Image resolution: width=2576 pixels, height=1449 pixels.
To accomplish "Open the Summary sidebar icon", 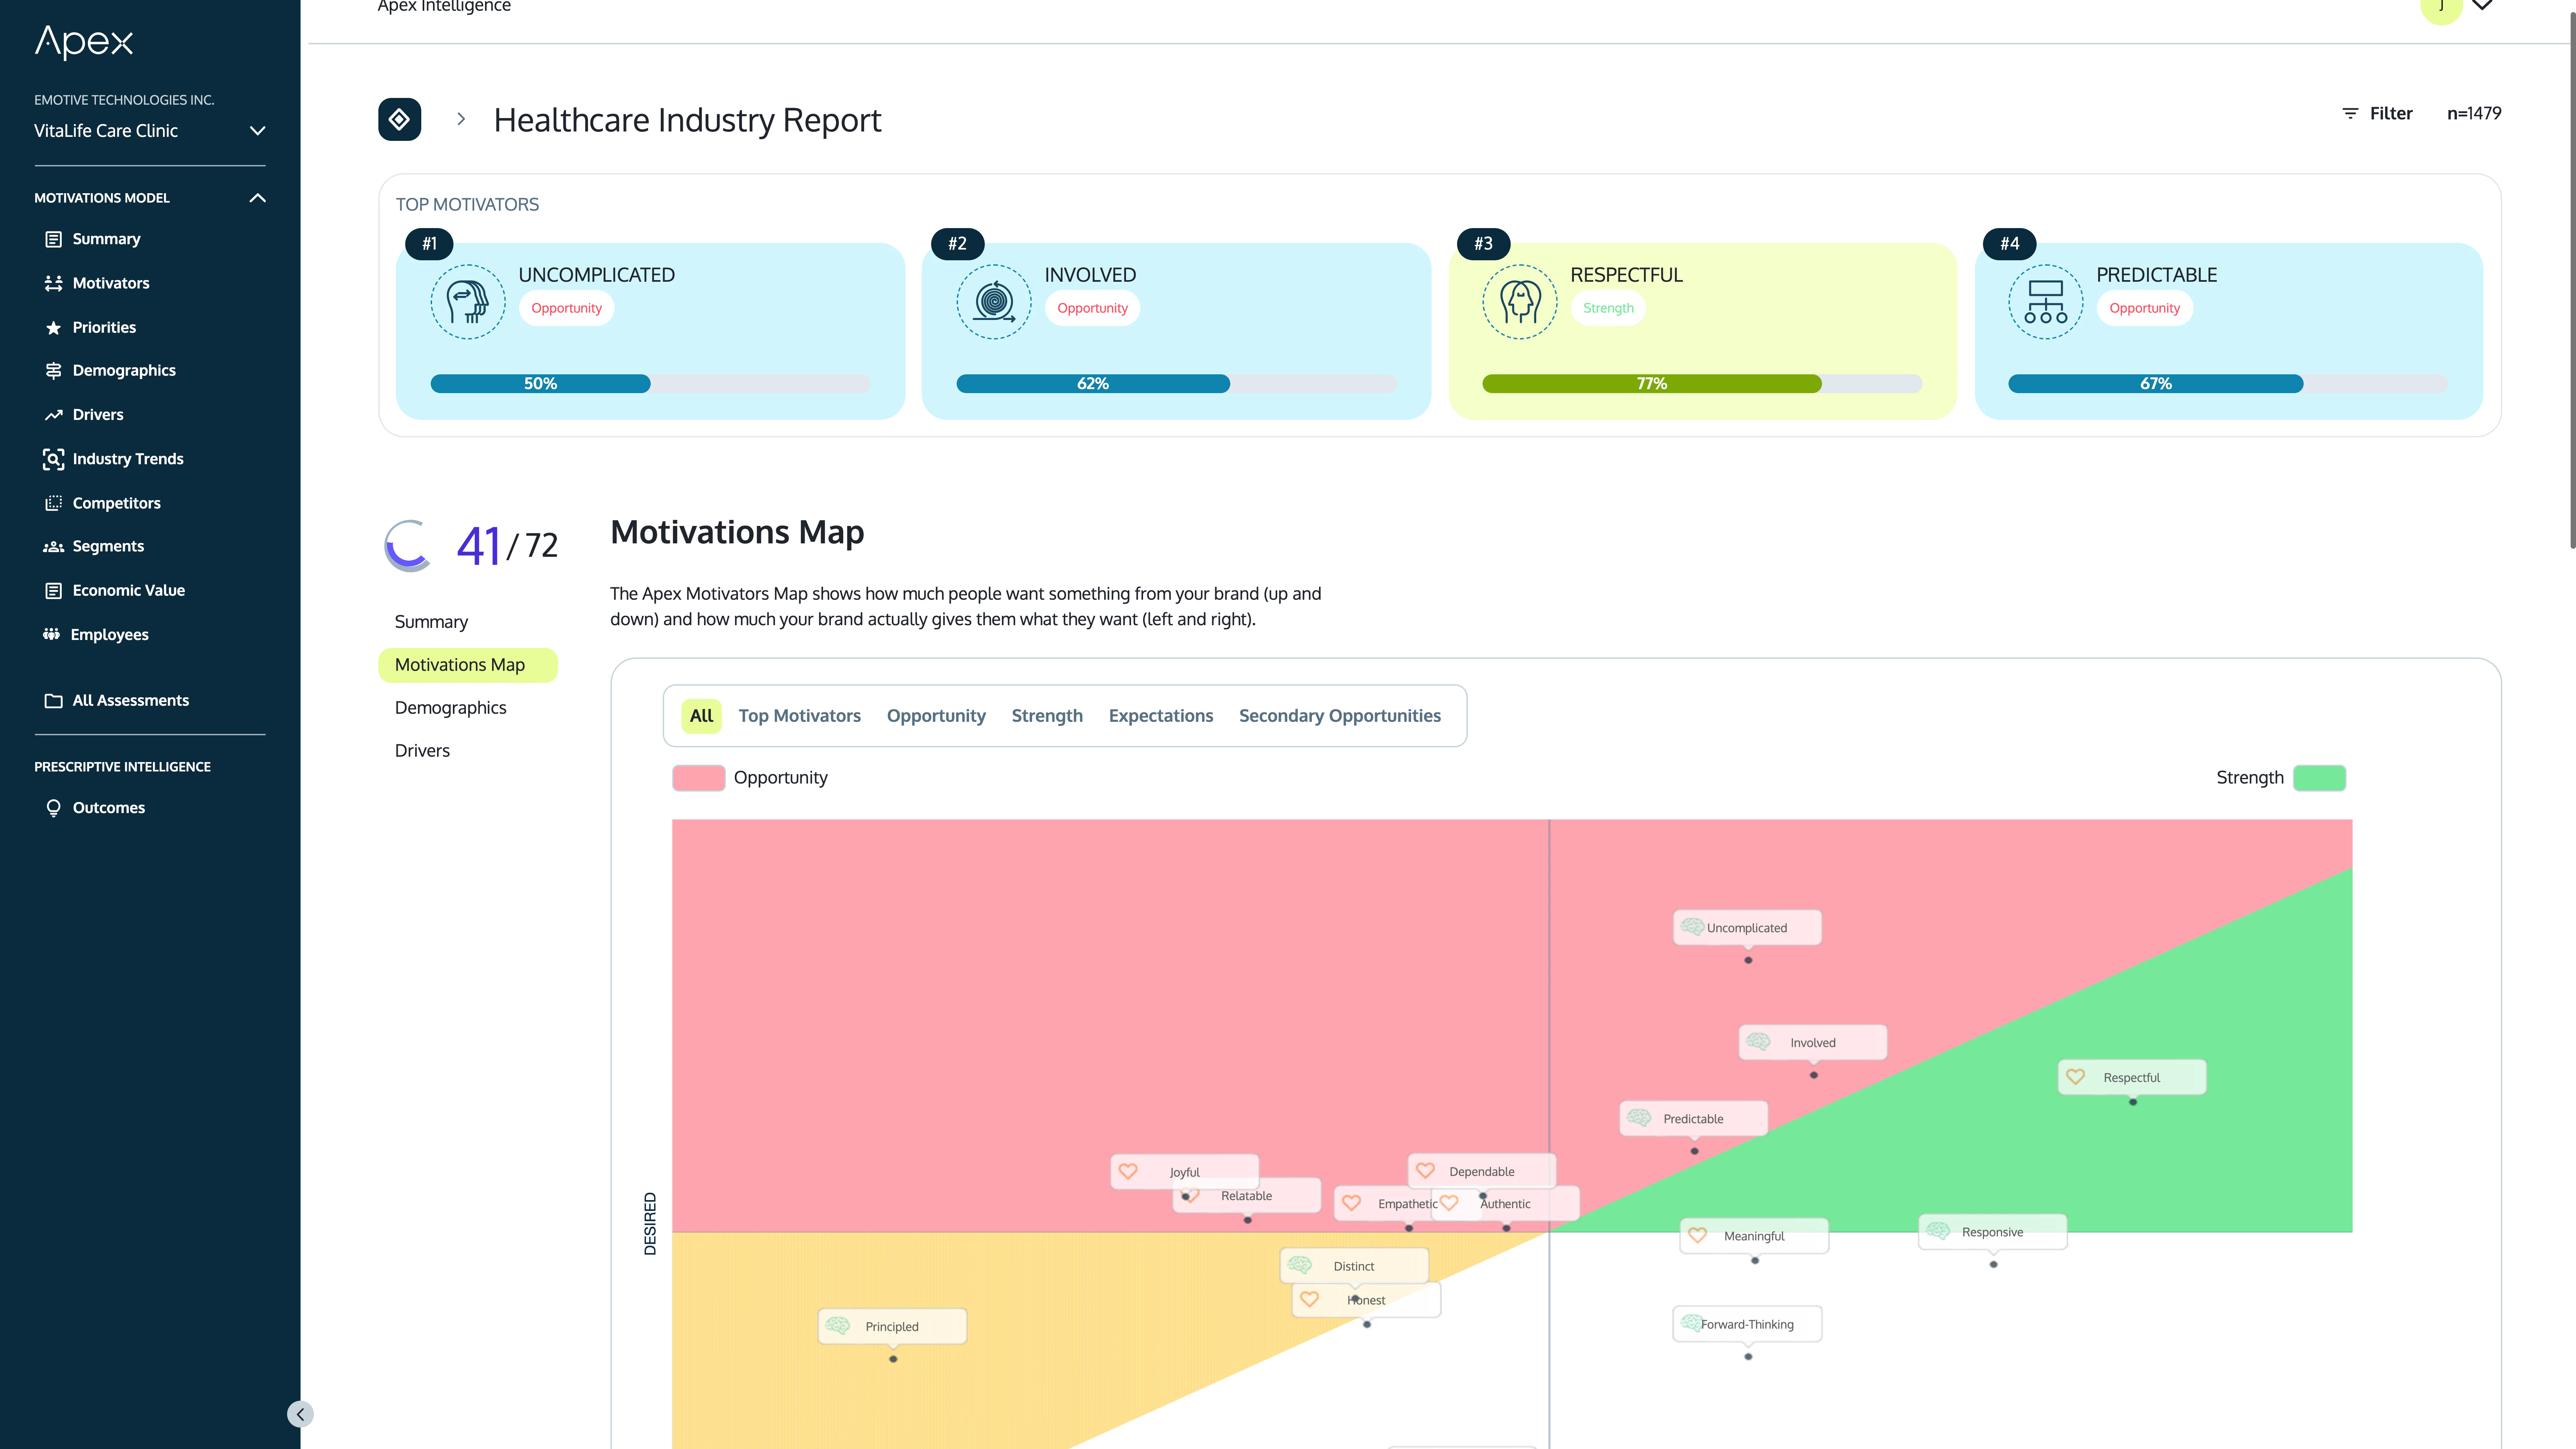I will pos(54,239).
